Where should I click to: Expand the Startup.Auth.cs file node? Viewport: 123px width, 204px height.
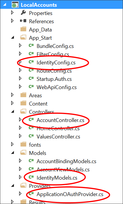20,78
